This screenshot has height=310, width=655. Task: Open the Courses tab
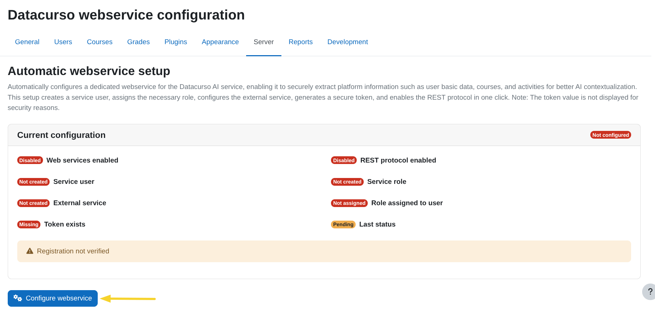tap(100, 42)
